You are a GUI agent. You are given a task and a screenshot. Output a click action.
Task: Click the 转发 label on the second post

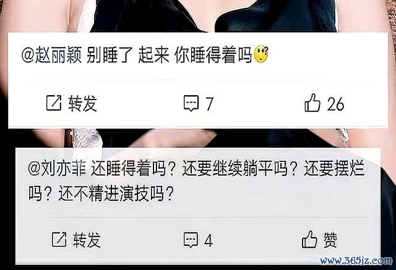pos(87,240)
